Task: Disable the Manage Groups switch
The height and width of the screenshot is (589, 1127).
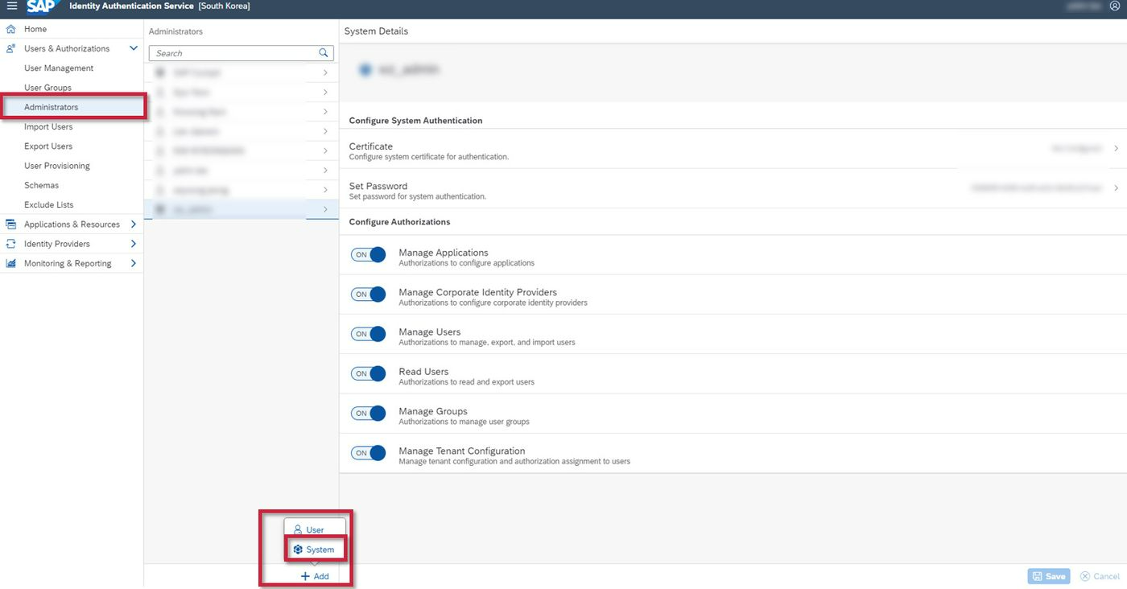Action: pyautogui.click(x=369, y=413)
